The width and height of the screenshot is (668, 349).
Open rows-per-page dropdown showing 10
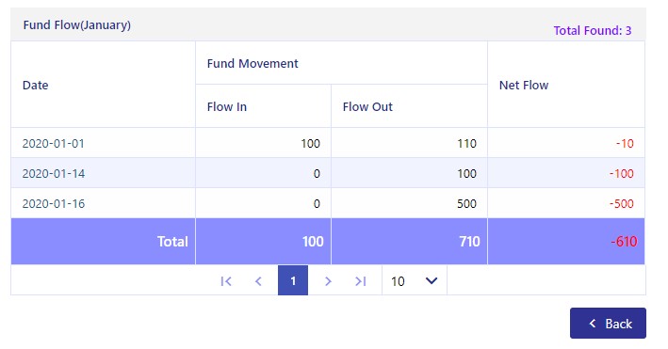(415, 280)
